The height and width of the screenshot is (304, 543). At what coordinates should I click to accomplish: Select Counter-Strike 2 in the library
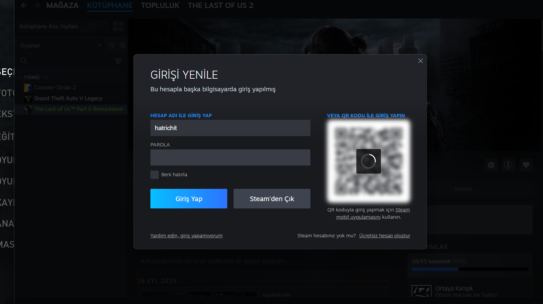[x=55, y=88]
